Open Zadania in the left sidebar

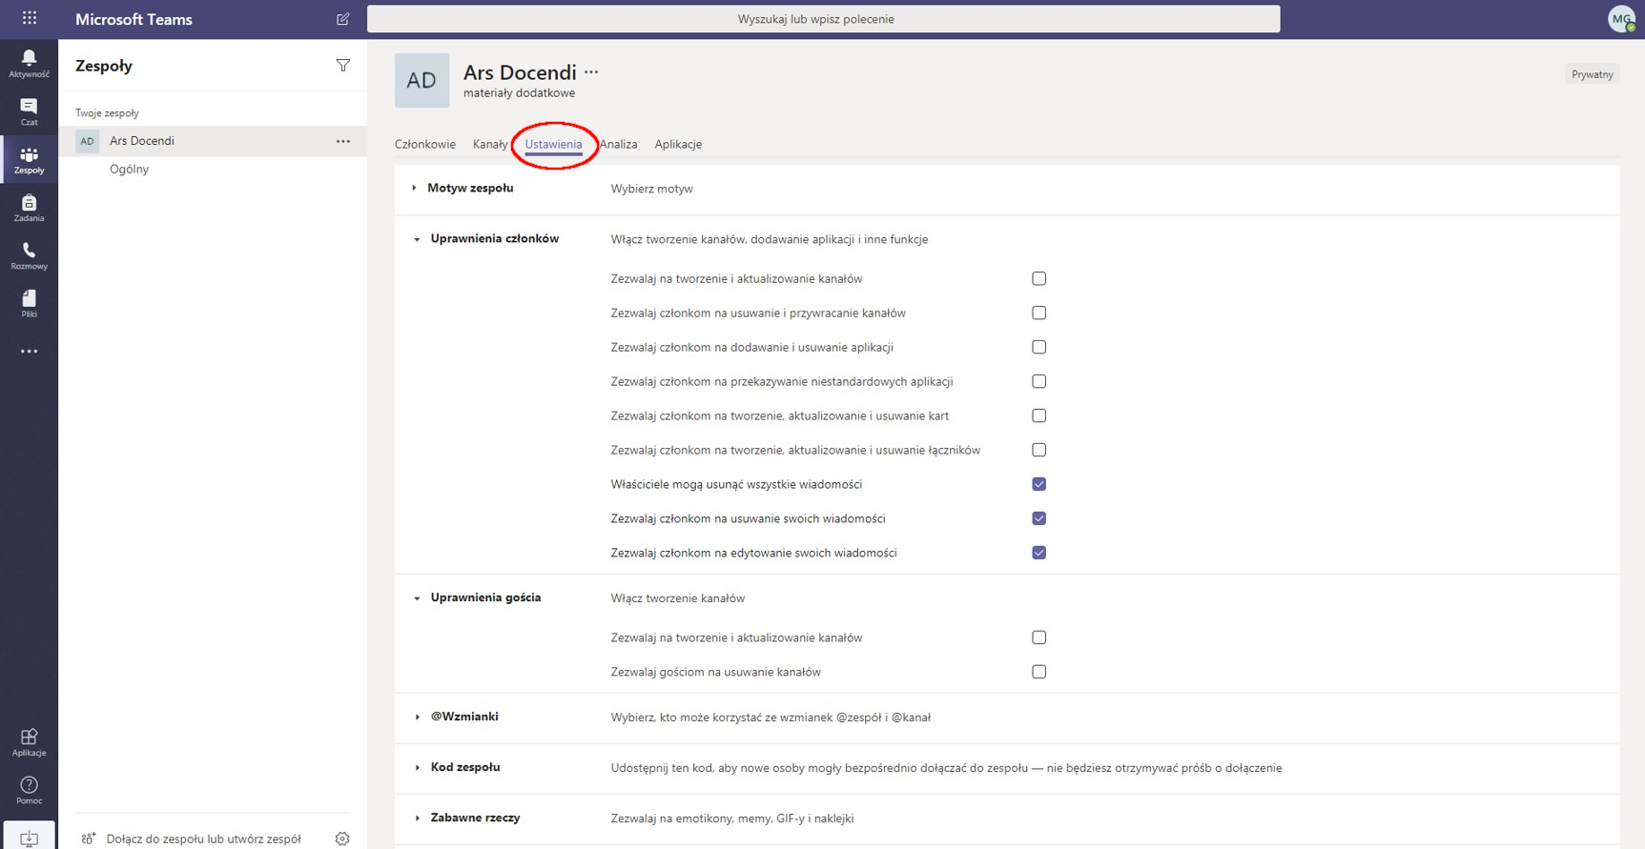coord(29,208)
